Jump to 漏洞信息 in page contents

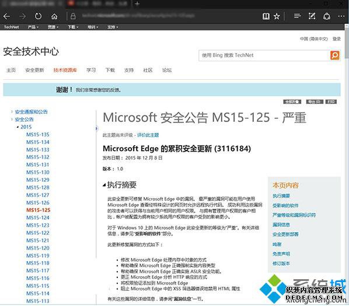[x=281, y=224]
